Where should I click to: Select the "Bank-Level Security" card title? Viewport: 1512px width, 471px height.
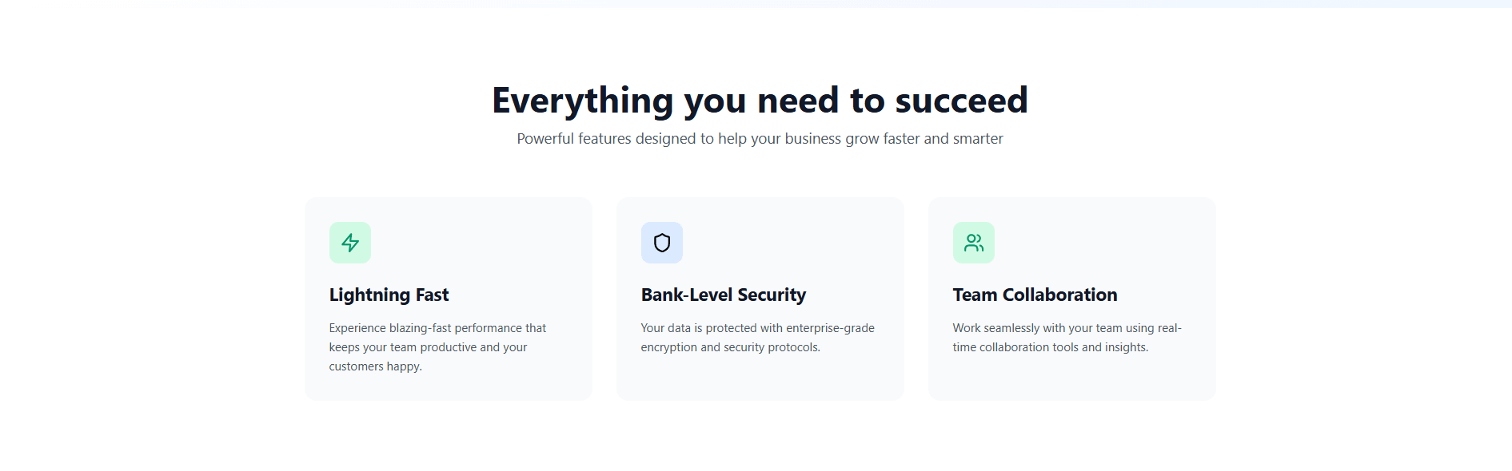(723, 295)
